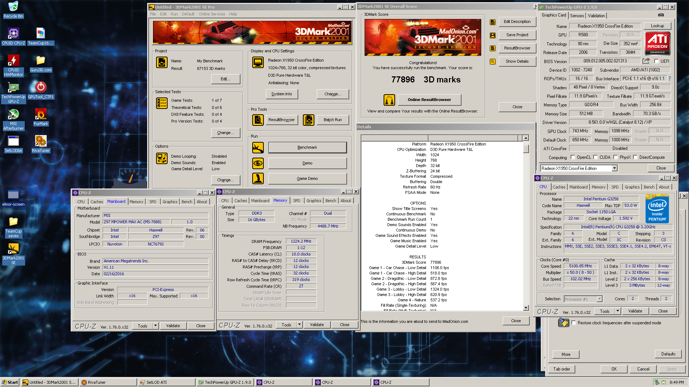The image size is (689, 387).
Task: Click the Edit button under Project
Action: 225,79
